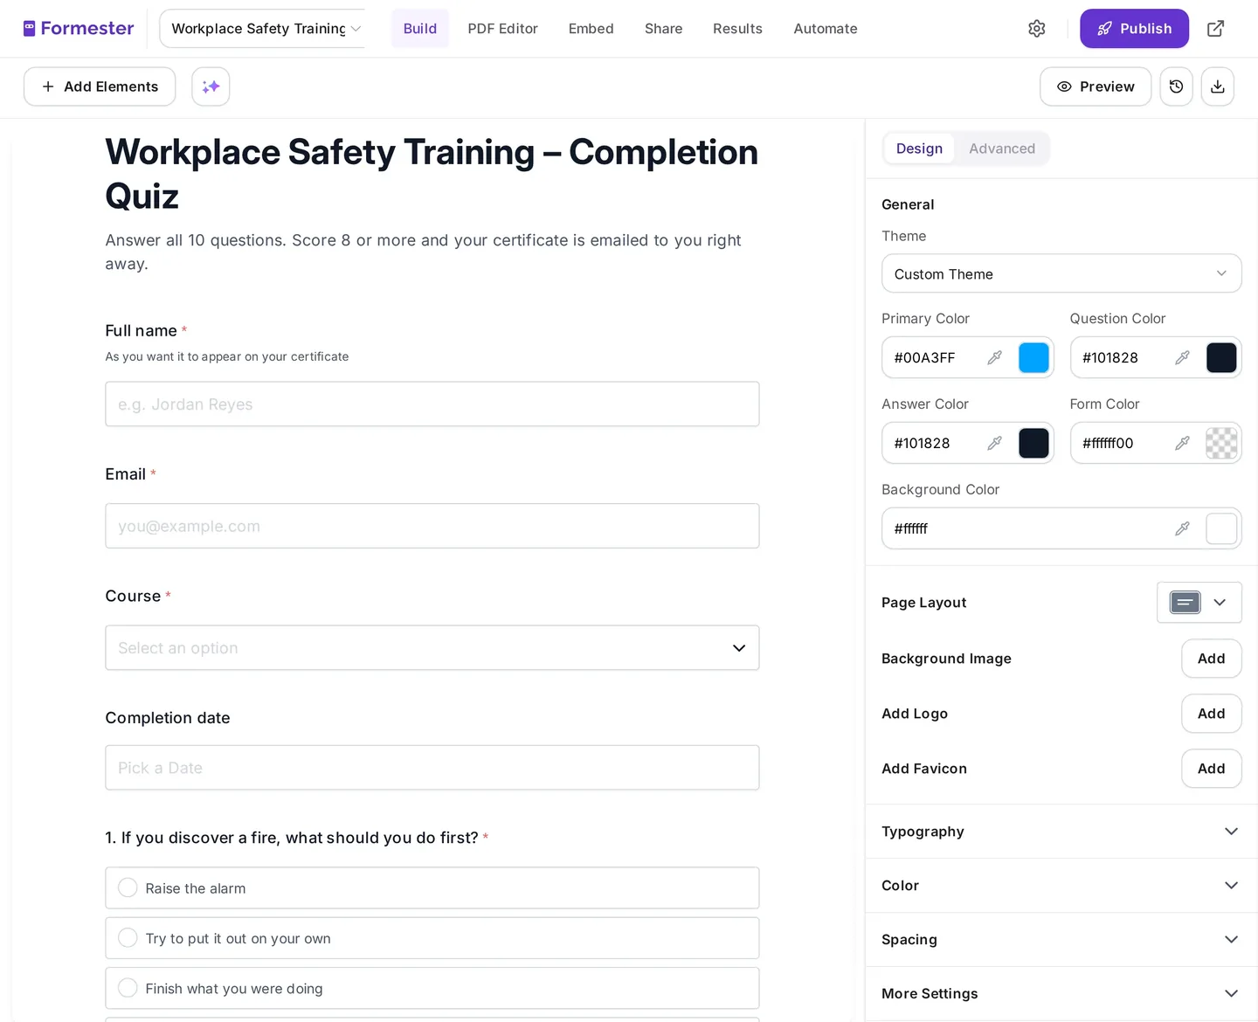Open the Course select dropdown
Viewport: 1258px width, 1022px height.
432,648
